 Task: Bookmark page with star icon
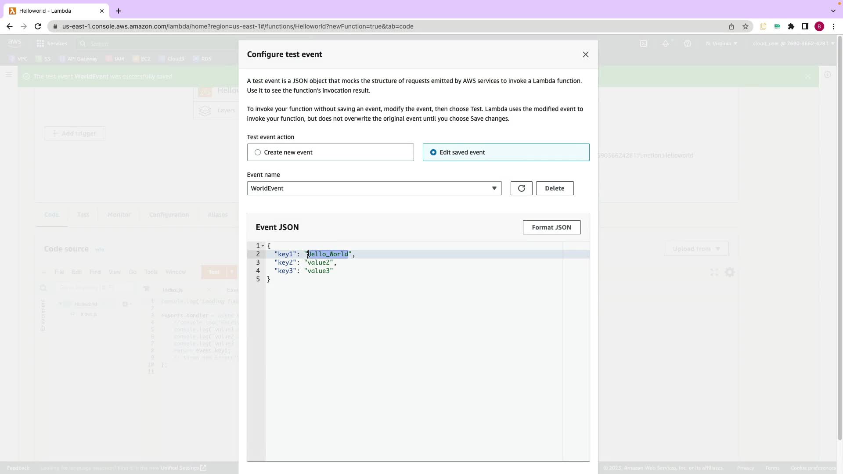[745, 26]
